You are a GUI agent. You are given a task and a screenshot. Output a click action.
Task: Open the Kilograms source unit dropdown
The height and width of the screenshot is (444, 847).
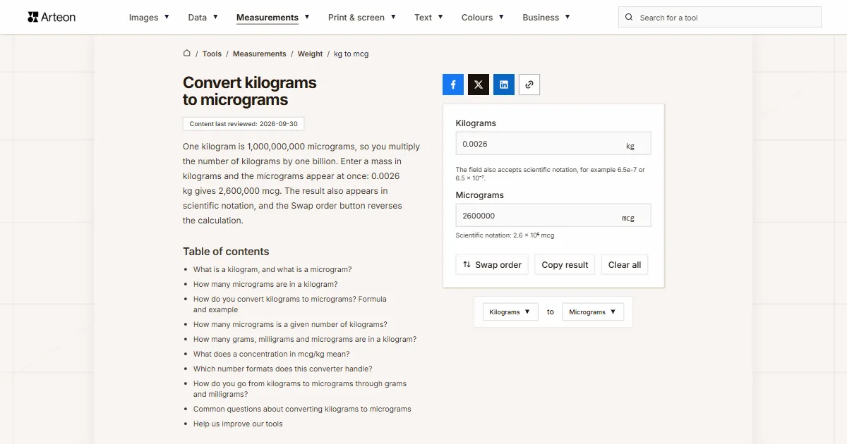[510, 312]
